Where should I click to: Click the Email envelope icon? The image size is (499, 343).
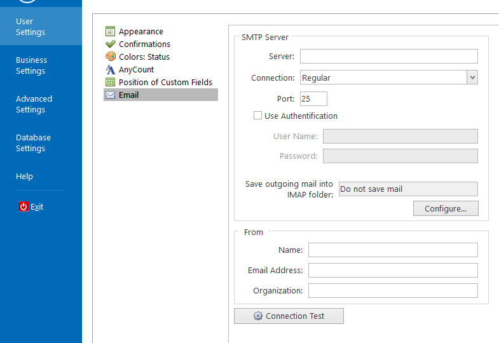tap(110, 95)
